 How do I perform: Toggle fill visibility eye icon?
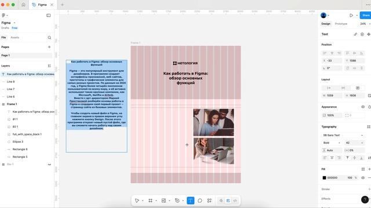click(x=363, y=178)
